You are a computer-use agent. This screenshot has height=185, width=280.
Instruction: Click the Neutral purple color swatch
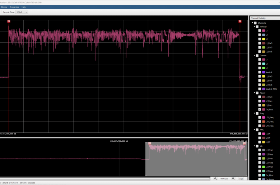tap(263, 72)
